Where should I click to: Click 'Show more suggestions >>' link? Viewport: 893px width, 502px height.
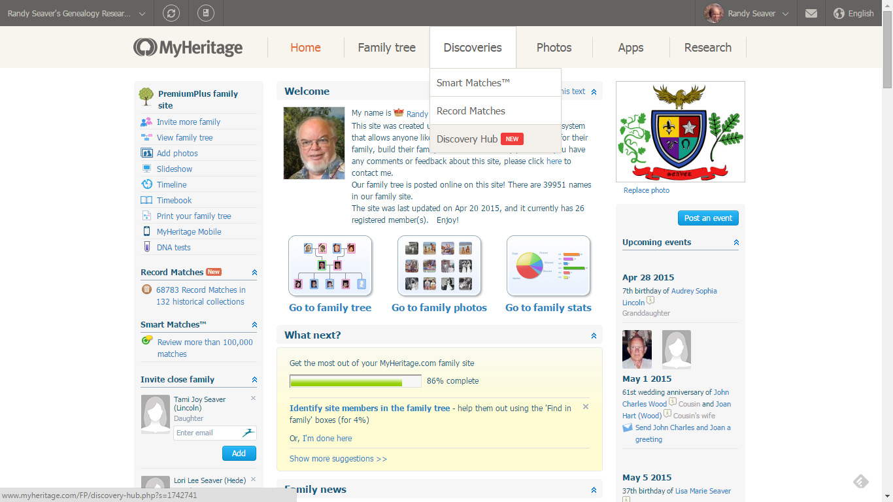click(x=338, y=459)
